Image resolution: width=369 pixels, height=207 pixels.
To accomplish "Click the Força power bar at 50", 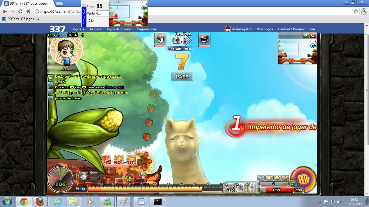I will click(x=155, y=189).
